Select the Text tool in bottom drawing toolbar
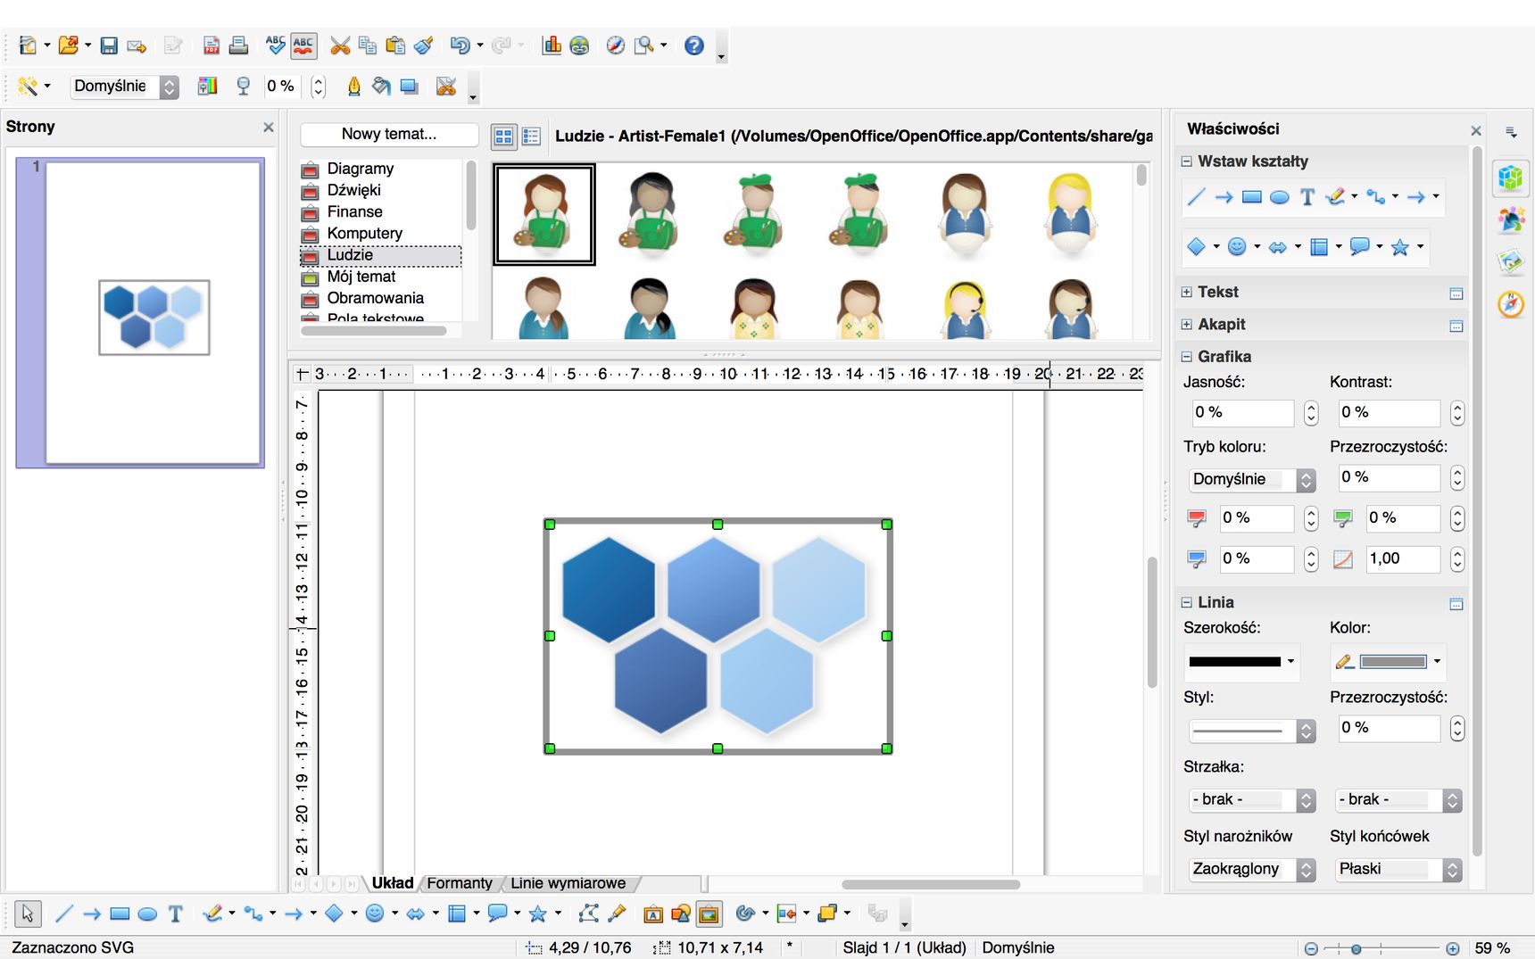 (176, 914)
